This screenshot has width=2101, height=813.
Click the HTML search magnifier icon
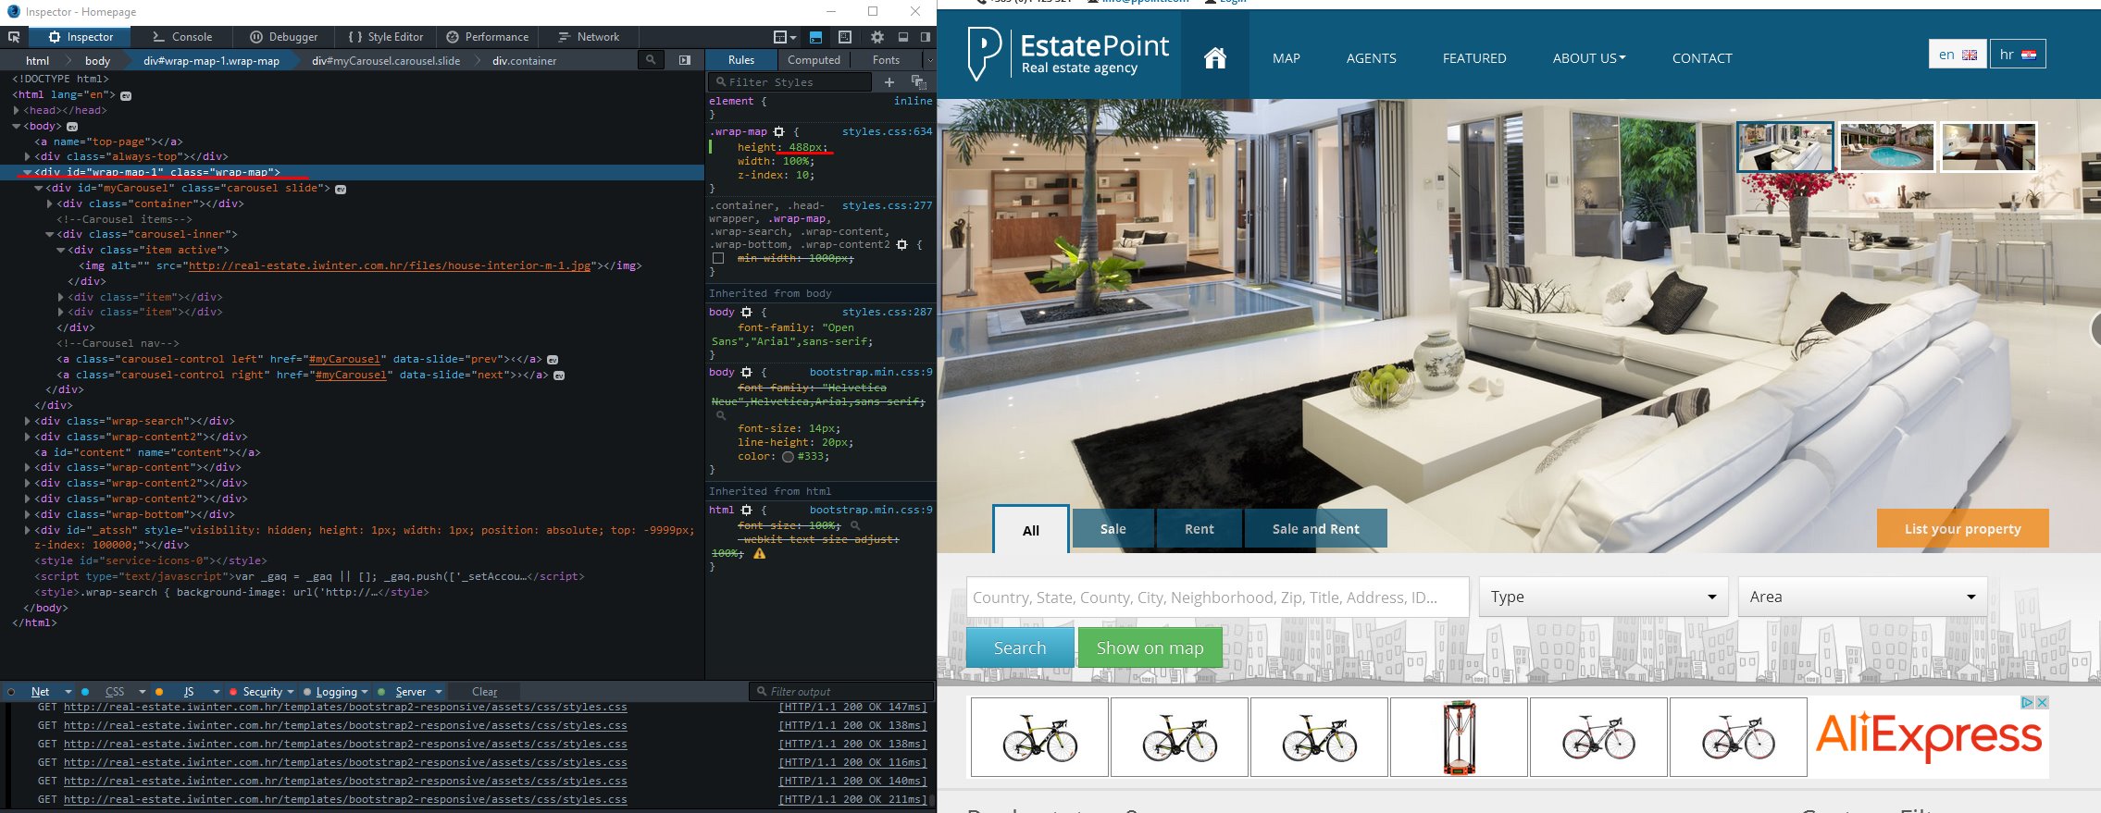(651, 60)
